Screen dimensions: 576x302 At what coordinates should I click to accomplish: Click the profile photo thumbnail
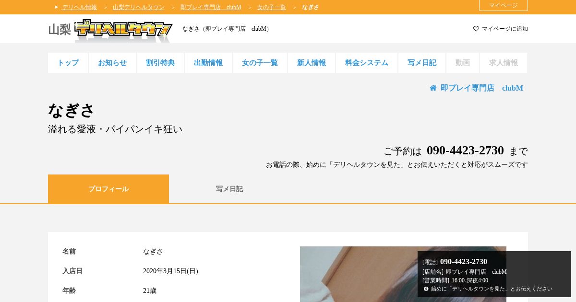click(403, 274)
